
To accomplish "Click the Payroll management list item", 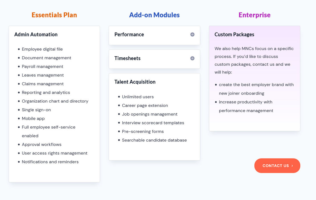I will 42,66.
